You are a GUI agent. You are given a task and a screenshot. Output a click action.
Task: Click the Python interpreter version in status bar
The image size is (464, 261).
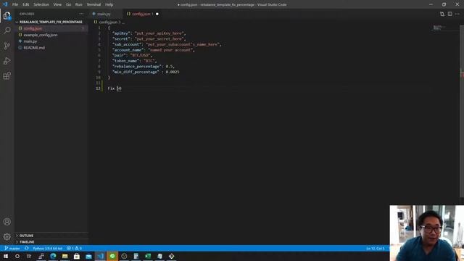click(48, 248)
